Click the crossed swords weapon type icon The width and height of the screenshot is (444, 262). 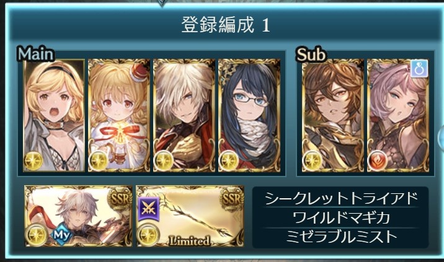(x=149, y=209)
